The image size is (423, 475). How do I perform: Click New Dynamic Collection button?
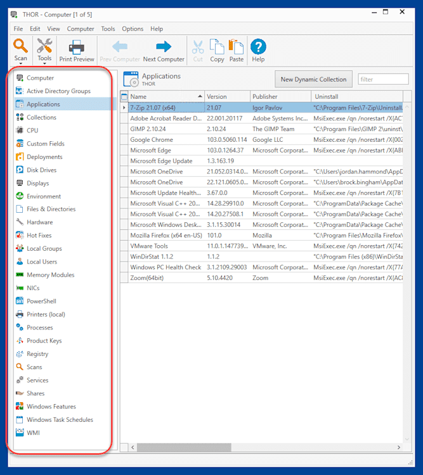(313, 79)
